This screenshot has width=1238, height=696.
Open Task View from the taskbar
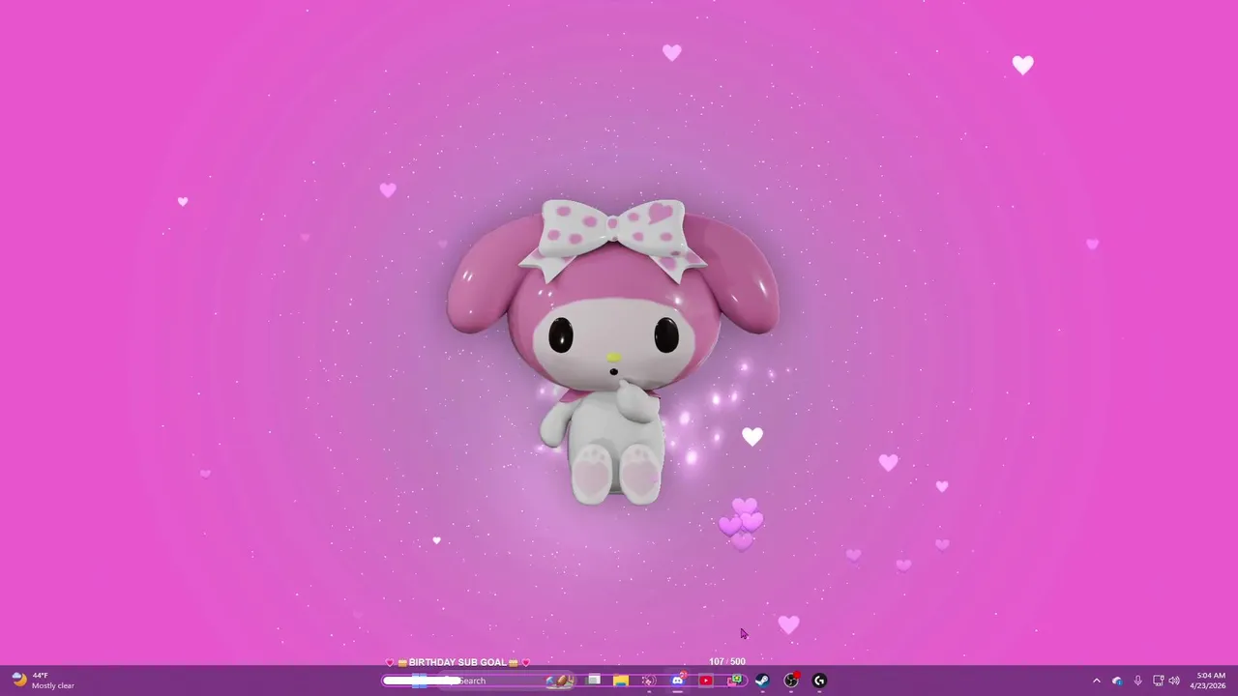click(593, 681)
